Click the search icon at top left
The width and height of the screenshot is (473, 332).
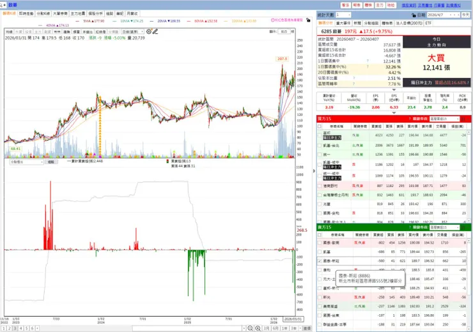click(2, 5)
